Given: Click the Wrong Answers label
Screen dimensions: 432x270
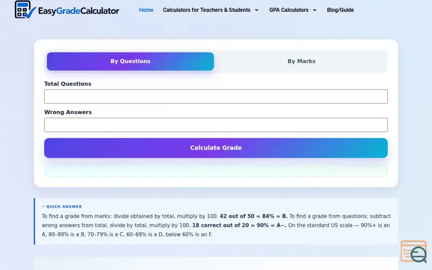Looking at the screenshot, I should [68, 112].
